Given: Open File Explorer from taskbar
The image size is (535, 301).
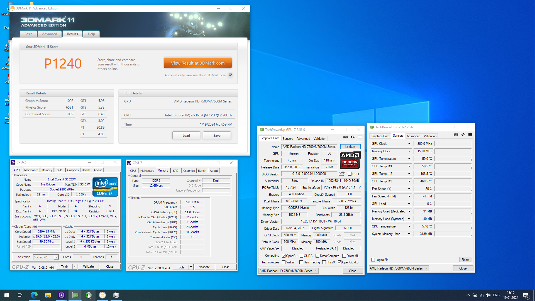Looking at the screenshot, I should [x=48, y=295].
